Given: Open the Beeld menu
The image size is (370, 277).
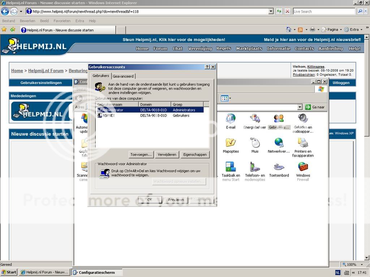Looking at the screenshot, I should point(44,21).
